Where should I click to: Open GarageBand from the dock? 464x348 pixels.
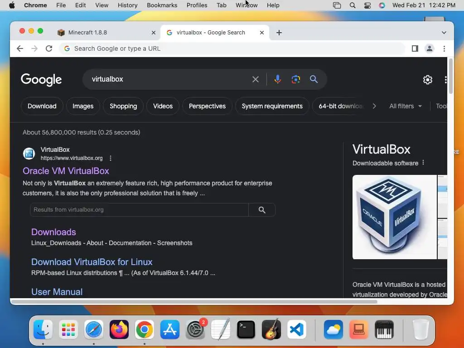[271, 329]
